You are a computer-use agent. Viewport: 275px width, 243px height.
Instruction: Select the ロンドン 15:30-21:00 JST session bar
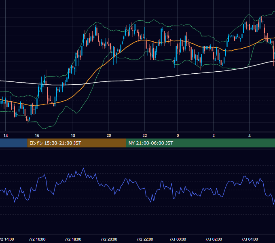click(77, 143)
